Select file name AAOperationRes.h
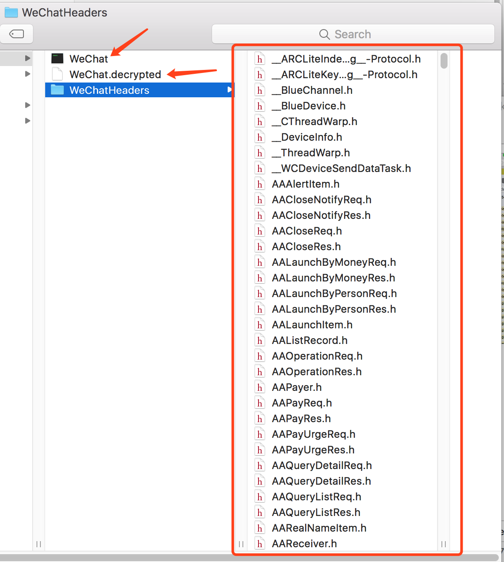 tap(317, 372)
